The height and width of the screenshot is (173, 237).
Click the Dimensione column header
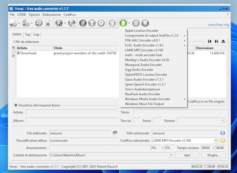pyautogui.click(x=210, y=48)
